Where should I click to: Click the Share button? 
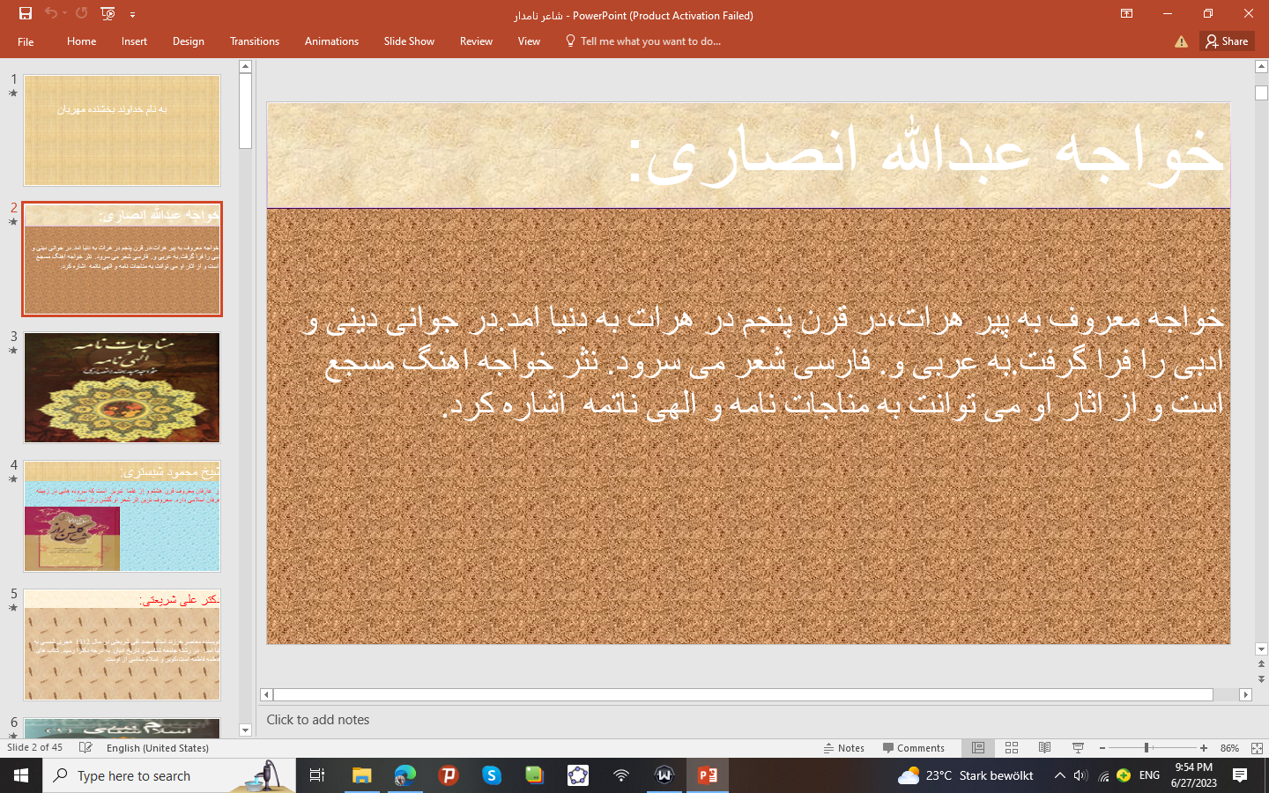(1227, 41)
